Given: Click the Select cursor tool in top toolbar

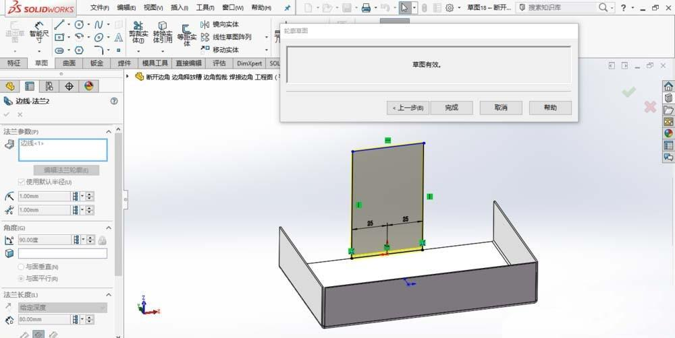Looking at the screenshot, I should (x=404, y=7).
